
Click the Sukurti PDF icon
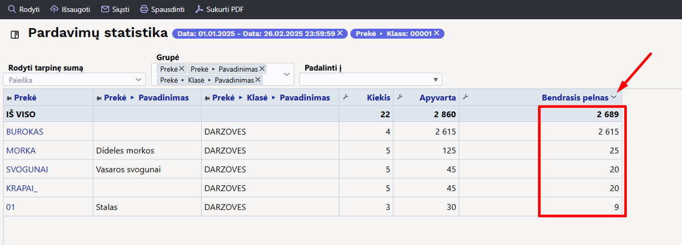click(x=199, y=9)
